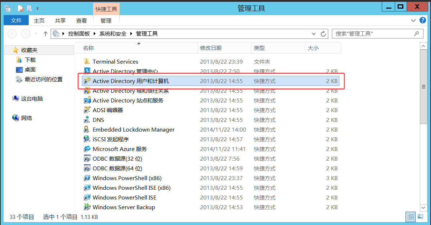The image size is (431, 225).
Task: Open 最近访问的位置 in the navigation pane
Action: click(43, 79)
